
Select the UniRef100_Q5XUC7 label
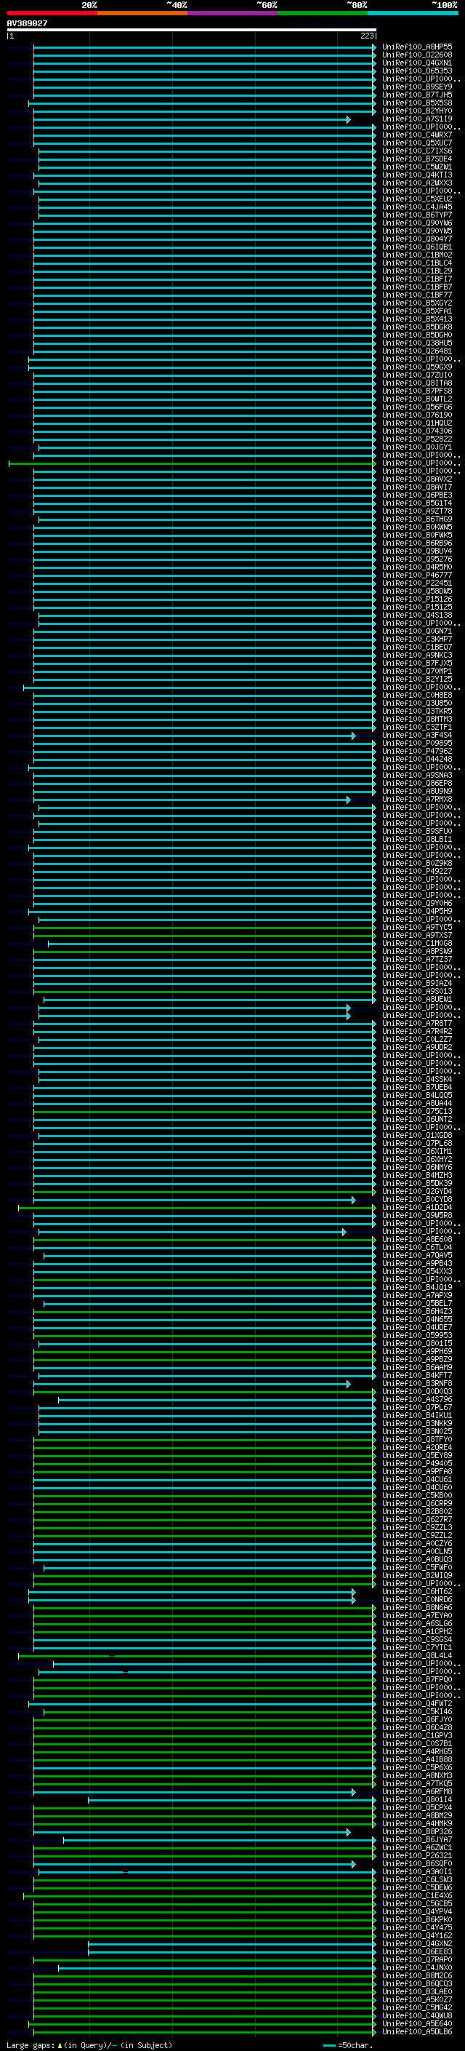(x=417, y=143)
